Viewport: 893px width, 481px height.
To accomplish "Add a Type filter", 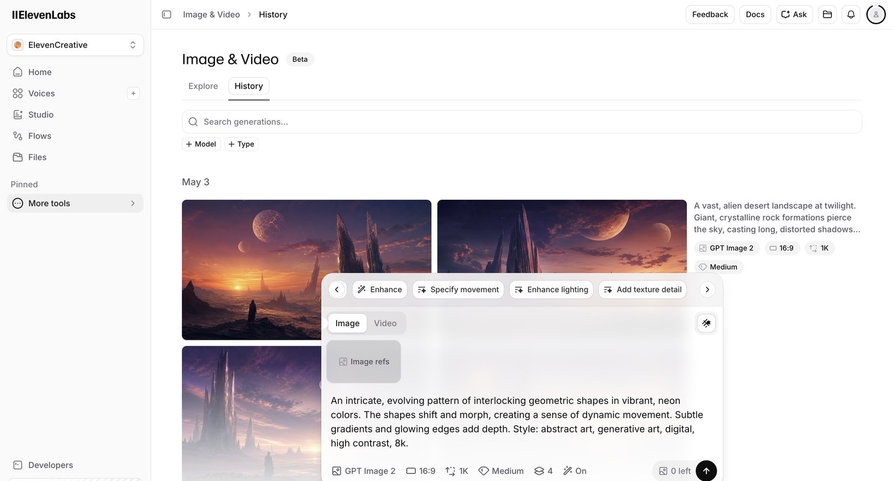I will pos(242,144).
